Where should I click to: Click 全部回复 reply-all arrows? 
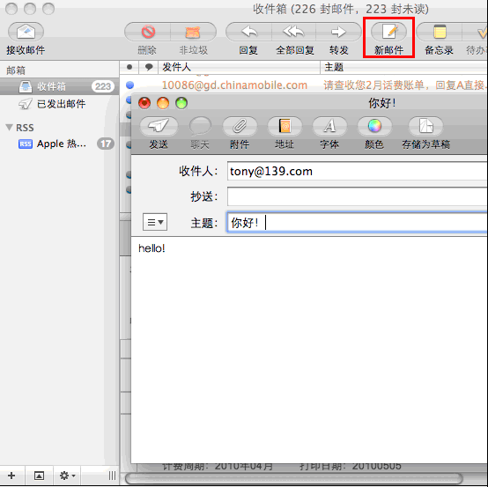[294, 32]
